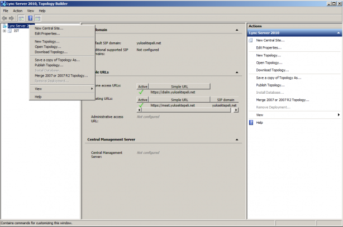Click the Show/Hide Action Pane toolbar icon
This screenshot has width=343, height=227.
click(x=37, y=18)
